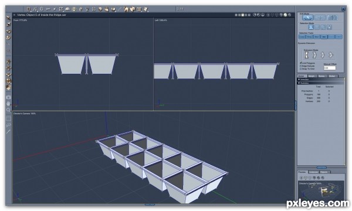
Task: Collapse the Selection section
Action: pos(299,79)
